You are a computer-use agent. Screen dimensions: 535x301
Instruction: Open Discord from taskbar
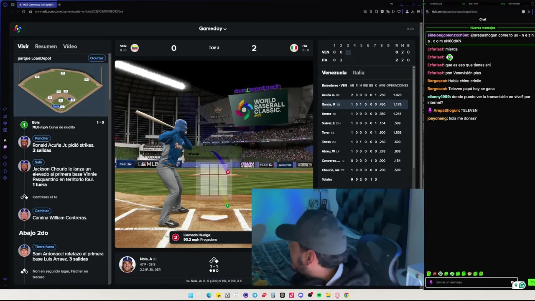coord(301,295)
